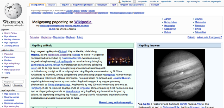Viewport: 224px width, 108px height.
Task: Click Mag-ambag below the welcome banner
Action: (x=59, y=37)
